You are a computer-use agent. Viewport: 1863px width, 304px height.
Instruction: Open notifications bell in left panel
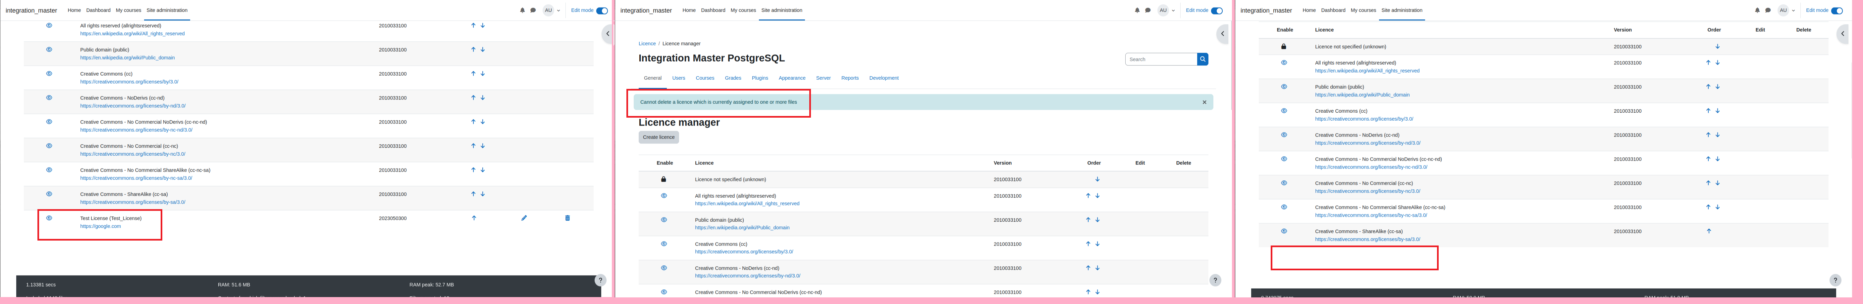(522, 10)
